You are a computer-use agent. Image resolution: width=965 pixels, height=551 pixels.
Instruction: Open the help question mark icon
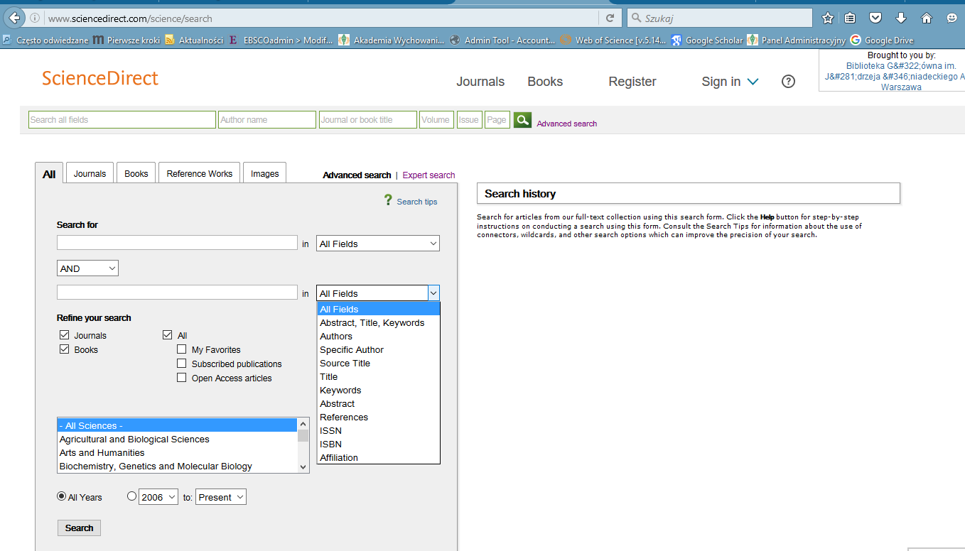point(788,82)
